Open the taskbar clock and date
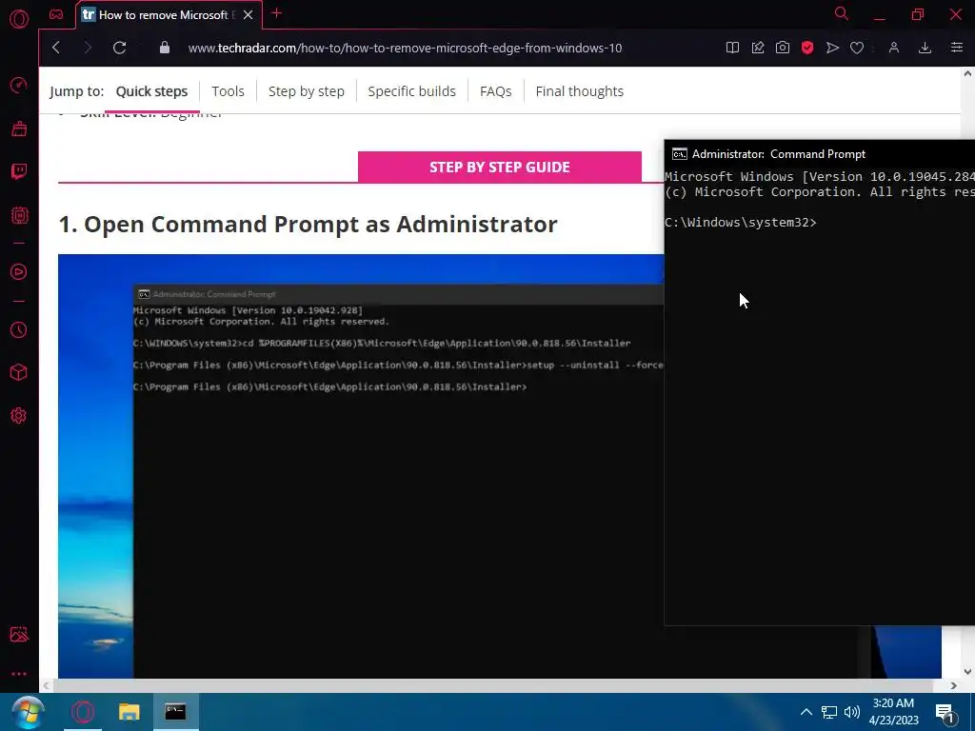The width and height of the screenshot is (975, 731). pos(893,712)
